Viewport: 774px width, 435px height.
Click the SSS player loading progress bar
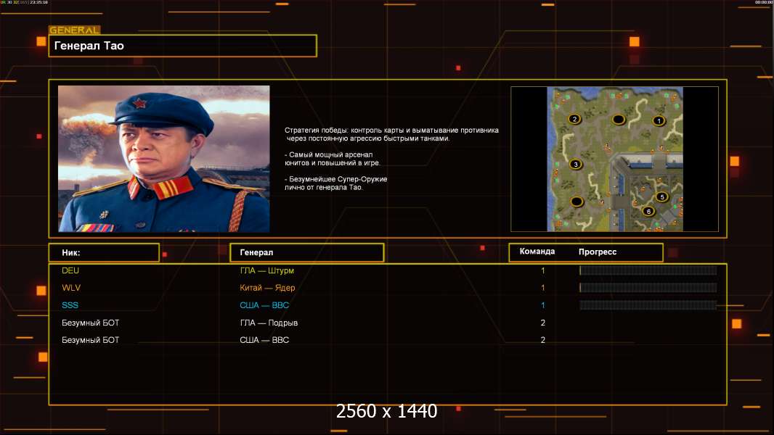point(648,305)
